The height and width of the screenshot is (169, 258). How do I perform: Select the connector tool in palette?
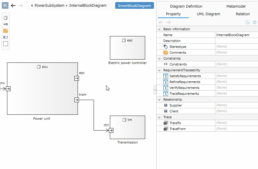coord(6,24)
